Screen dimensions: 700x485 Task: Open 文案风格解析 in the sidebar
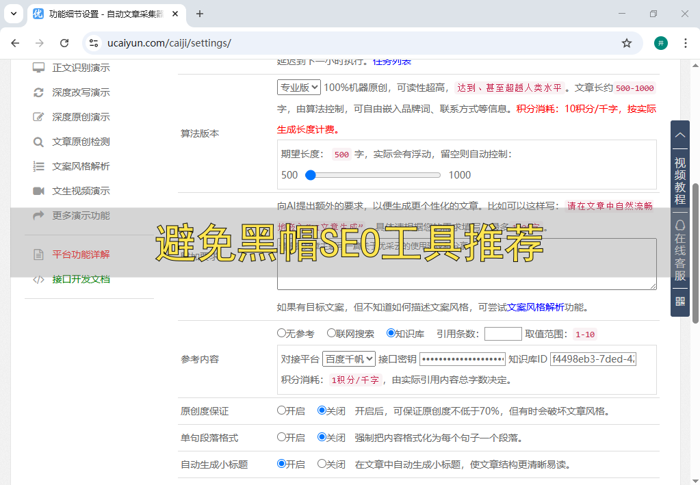tap(81, 166)
